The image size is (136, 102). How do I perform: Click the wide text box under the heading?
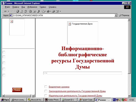pyautogui.click(x=83, y=73)
